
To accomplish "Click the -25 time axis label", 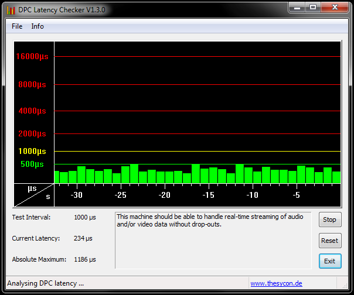I will (120, 195).
